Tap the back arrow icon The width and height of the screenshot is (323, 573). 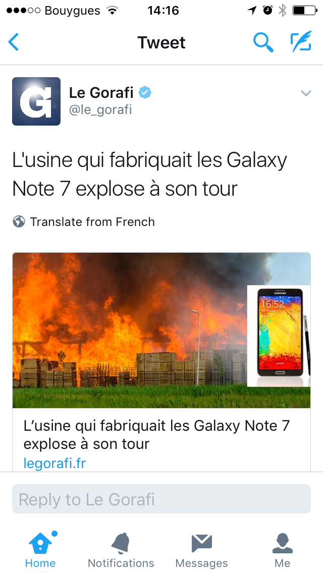click(14, 42)
